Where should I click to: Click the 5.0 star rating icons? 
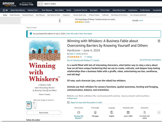(75, 57)
